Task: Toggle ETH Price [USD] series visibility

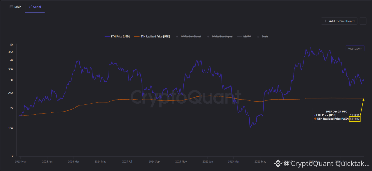Action: click(120, 37)
